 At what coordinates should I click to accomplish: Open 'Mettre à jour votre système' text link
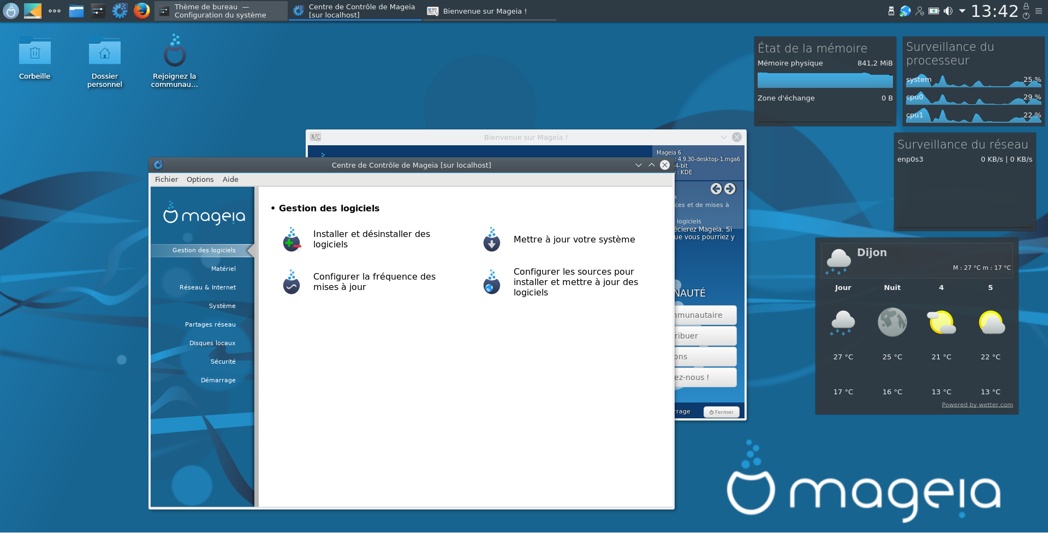pyautogui.click(x=574, y=239)
